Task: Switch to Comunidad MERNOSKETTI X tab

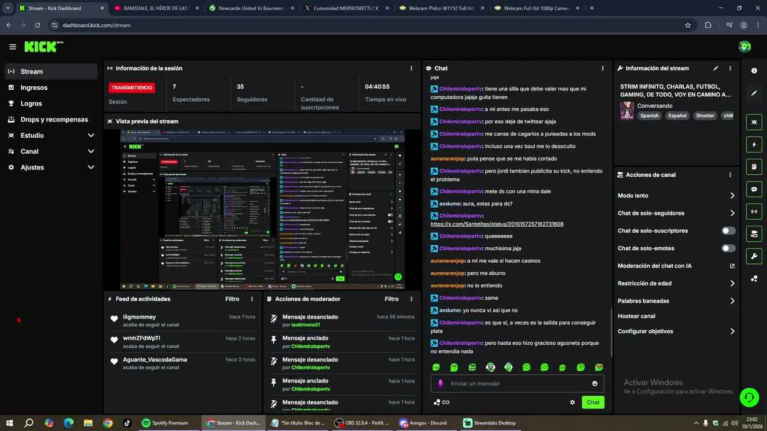Action: tap(346, 8)
